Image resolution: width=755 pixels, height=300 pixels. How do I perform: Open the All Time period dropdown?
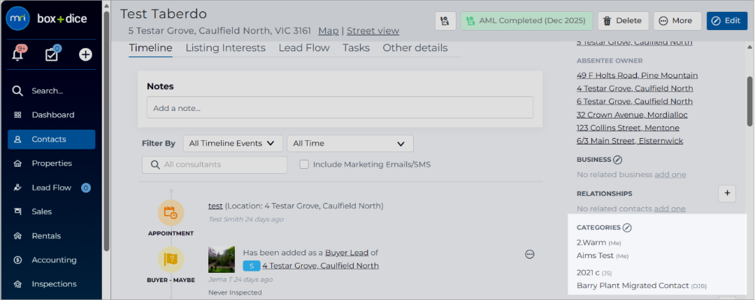click(350, 143)
